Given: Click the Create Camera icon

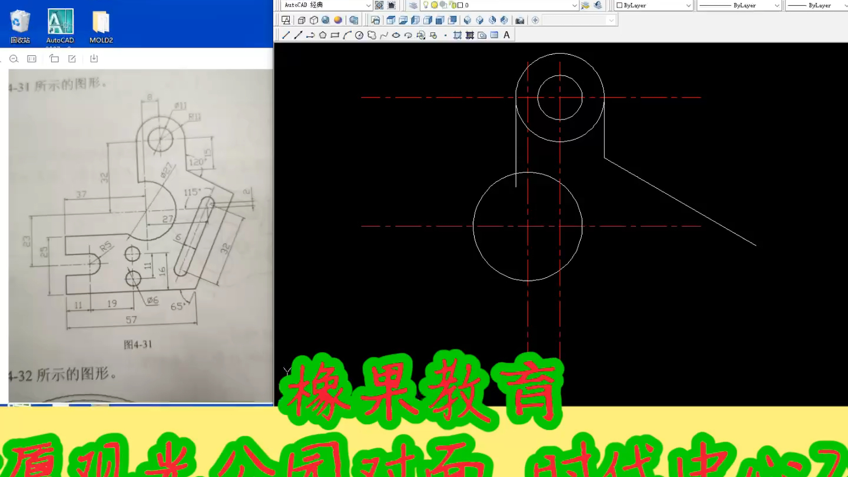Looking at the screenshot, I should click(x=519, y=20).
